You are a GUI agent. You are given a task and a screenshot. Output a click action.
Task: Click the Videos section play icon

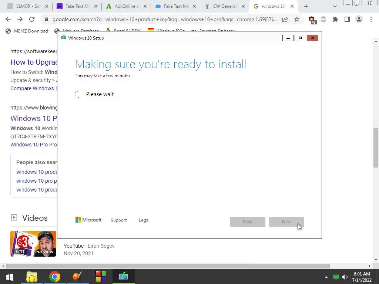(14, 217)
